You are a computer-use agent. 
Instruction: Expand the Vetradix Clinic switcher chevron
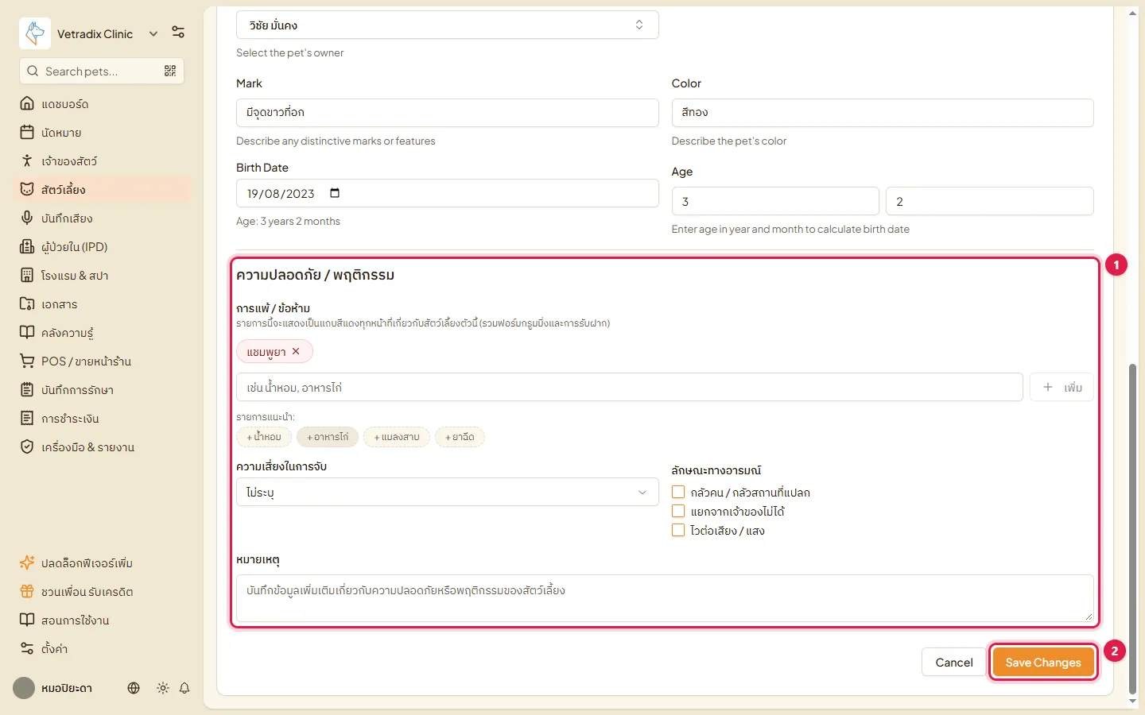point(153,33)
